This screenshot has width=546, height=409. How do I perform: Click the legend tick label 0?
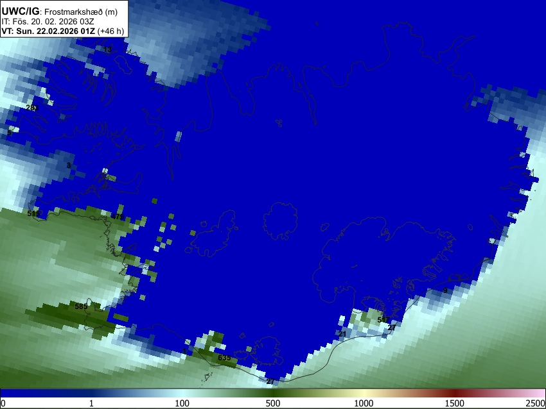(x=3, y=403)
